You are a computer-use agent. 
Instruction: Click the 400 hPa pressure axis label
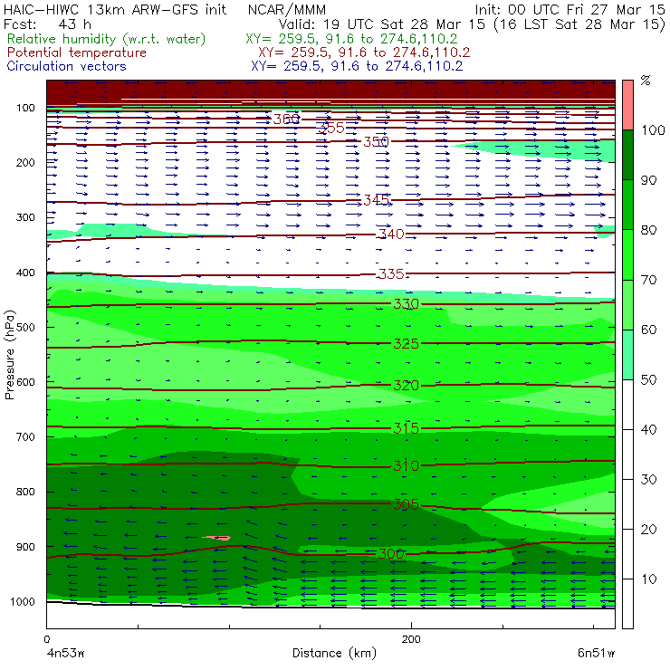coord(25,273)
